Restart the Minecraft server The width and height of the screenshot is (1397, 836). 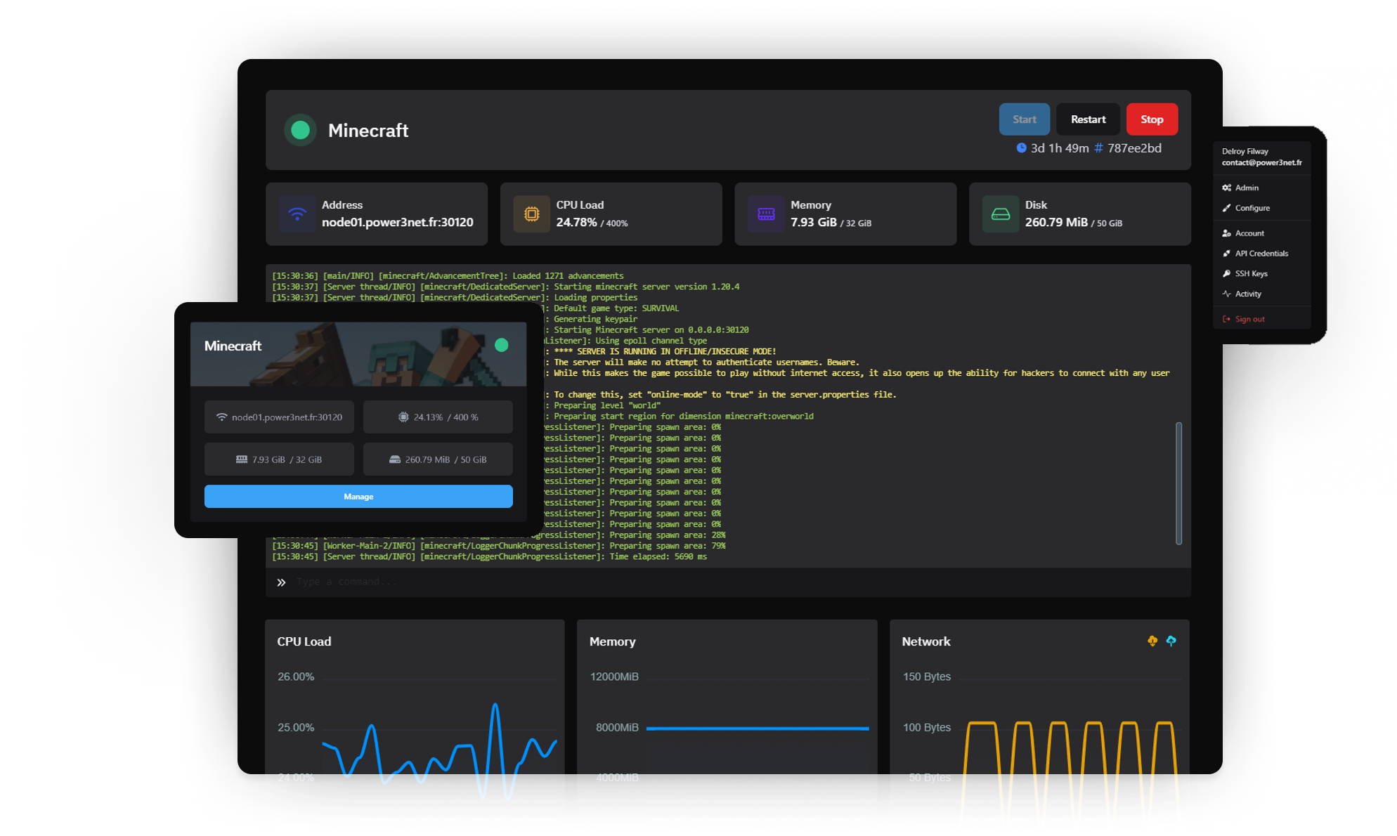pos(1088,119)
